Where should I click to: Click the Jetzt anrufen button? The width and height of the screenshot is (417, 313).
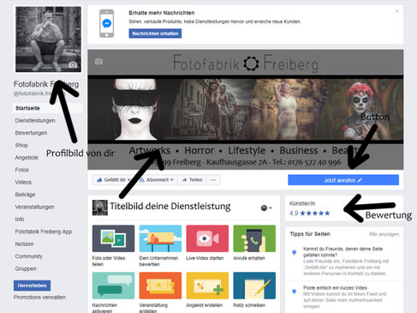(x=343, y=180)
